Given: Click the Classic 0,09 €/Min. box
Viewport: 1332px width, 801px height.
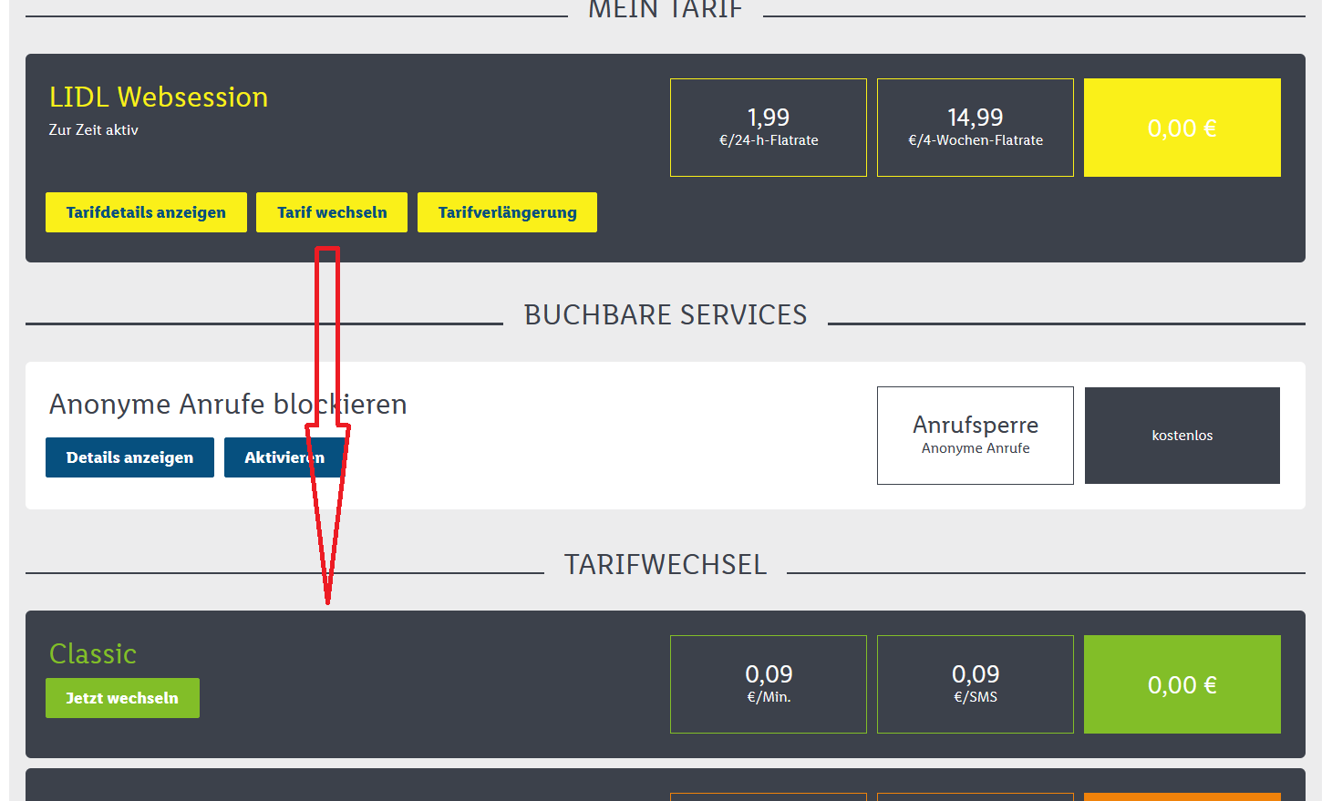Looking at the screenshot, I should point(769,684).
